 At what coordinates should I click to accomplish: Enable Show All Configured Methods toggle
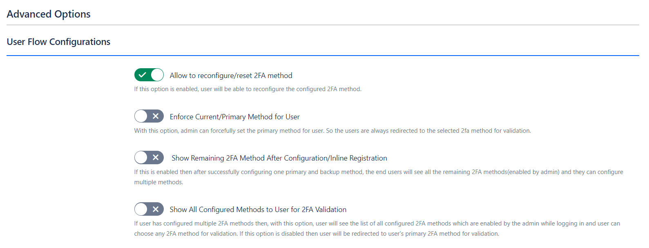[149, 209]
